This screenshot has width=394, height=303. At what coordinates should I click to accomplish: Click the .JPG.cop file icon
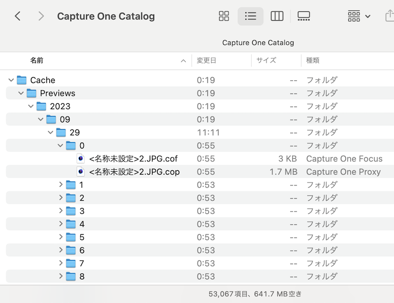[x=80, y=172]
